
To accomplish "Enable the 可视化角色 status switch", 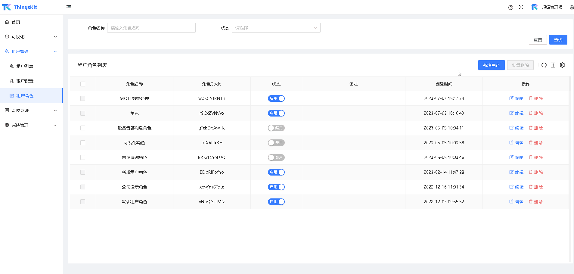I will 276,143.
